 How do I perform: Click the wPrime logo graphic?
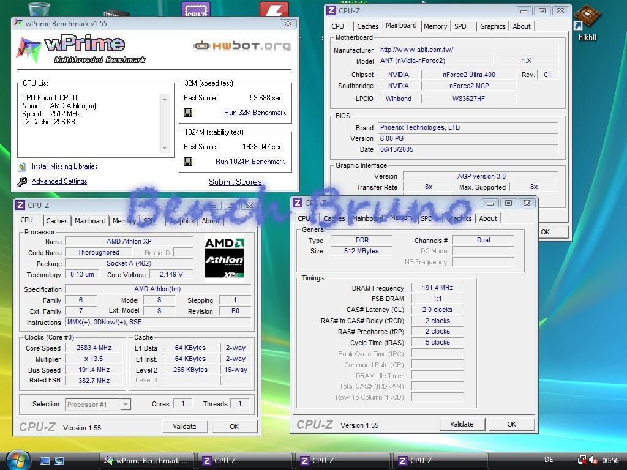[x=81, y=50]
